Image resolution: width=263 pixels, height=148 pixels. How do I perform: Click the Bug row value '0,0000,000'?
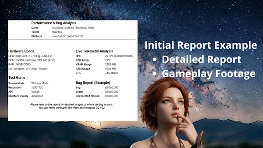(111, 87)
